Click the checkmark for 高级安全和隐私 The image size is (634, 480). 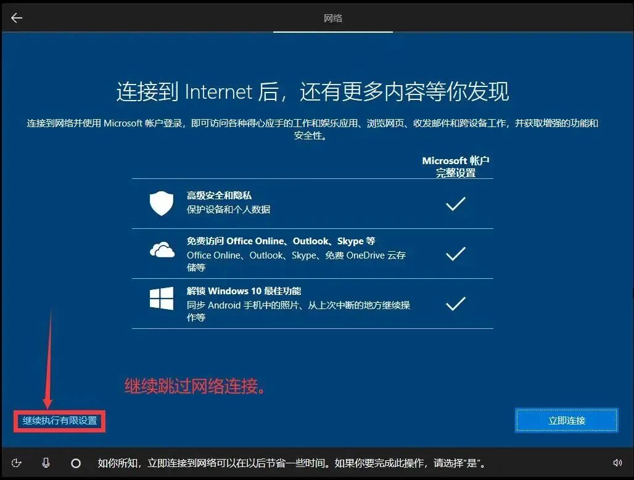(x=455, y=202)
